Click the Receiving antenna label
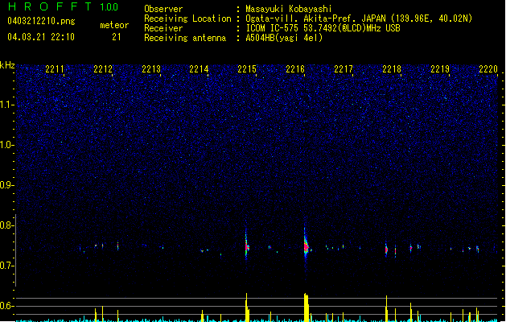 (x=185, y=38)
